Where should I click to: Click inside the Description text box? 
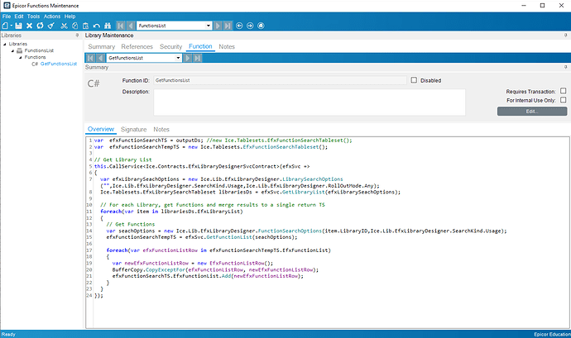[309, 102]
